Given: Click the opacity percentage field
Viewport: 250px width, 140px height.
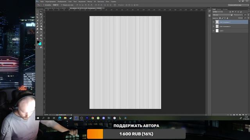Looking at the screenshot, I should click(x=245, y=15).
